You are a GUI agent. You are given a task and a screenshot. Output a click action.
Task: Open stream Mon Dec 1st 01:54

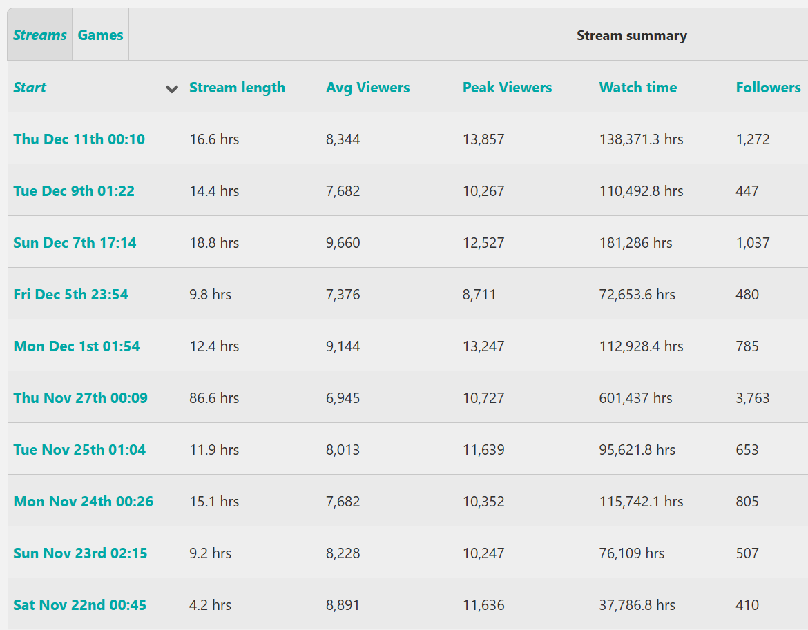click(76, 346)
